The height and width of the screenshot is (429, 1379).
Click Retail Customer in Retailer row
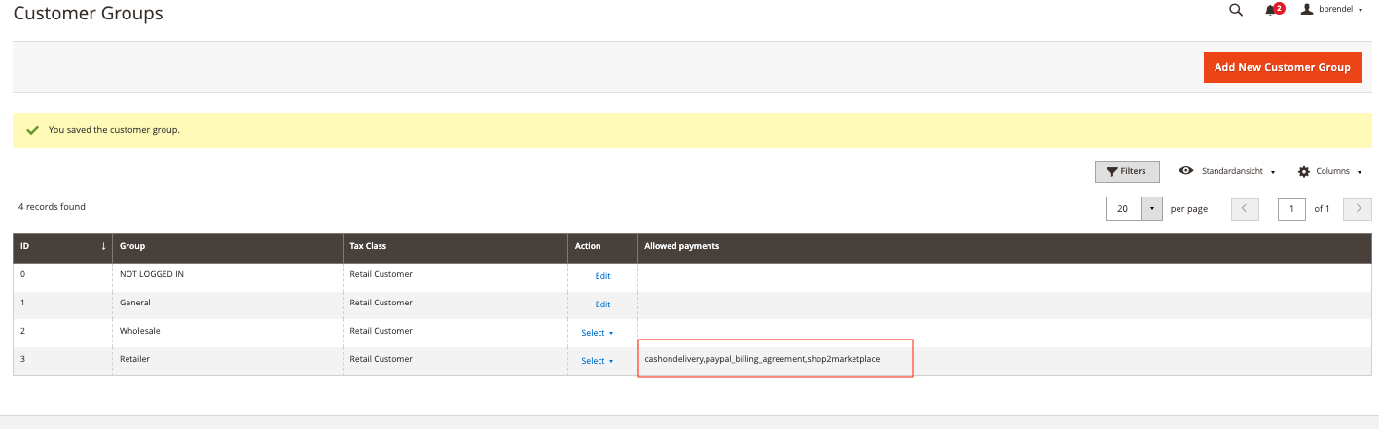pos(381,359)
